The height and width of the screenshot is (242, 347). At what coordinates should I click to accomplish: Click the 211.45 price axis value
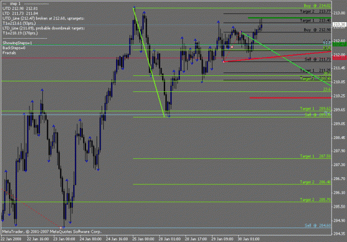(x=339, y=68)
